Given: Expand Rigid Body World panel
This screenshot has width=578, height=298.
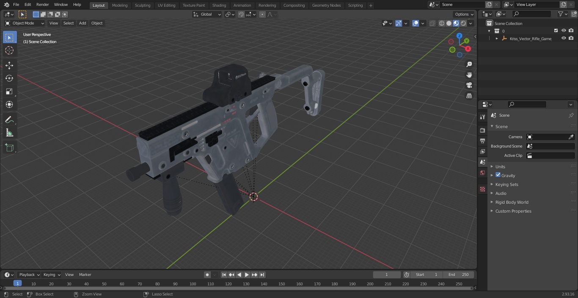Looking at the screenshot, I should (x=512, y=202).
